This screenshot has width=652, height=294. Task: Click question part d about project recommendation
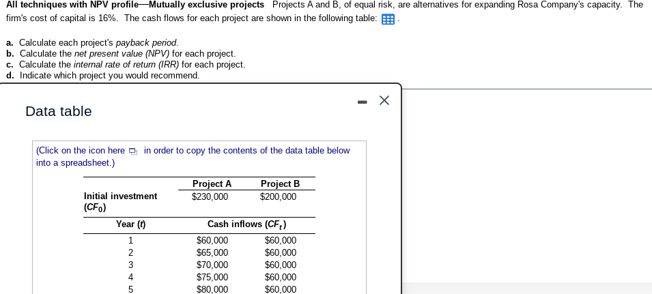point(102,76)
